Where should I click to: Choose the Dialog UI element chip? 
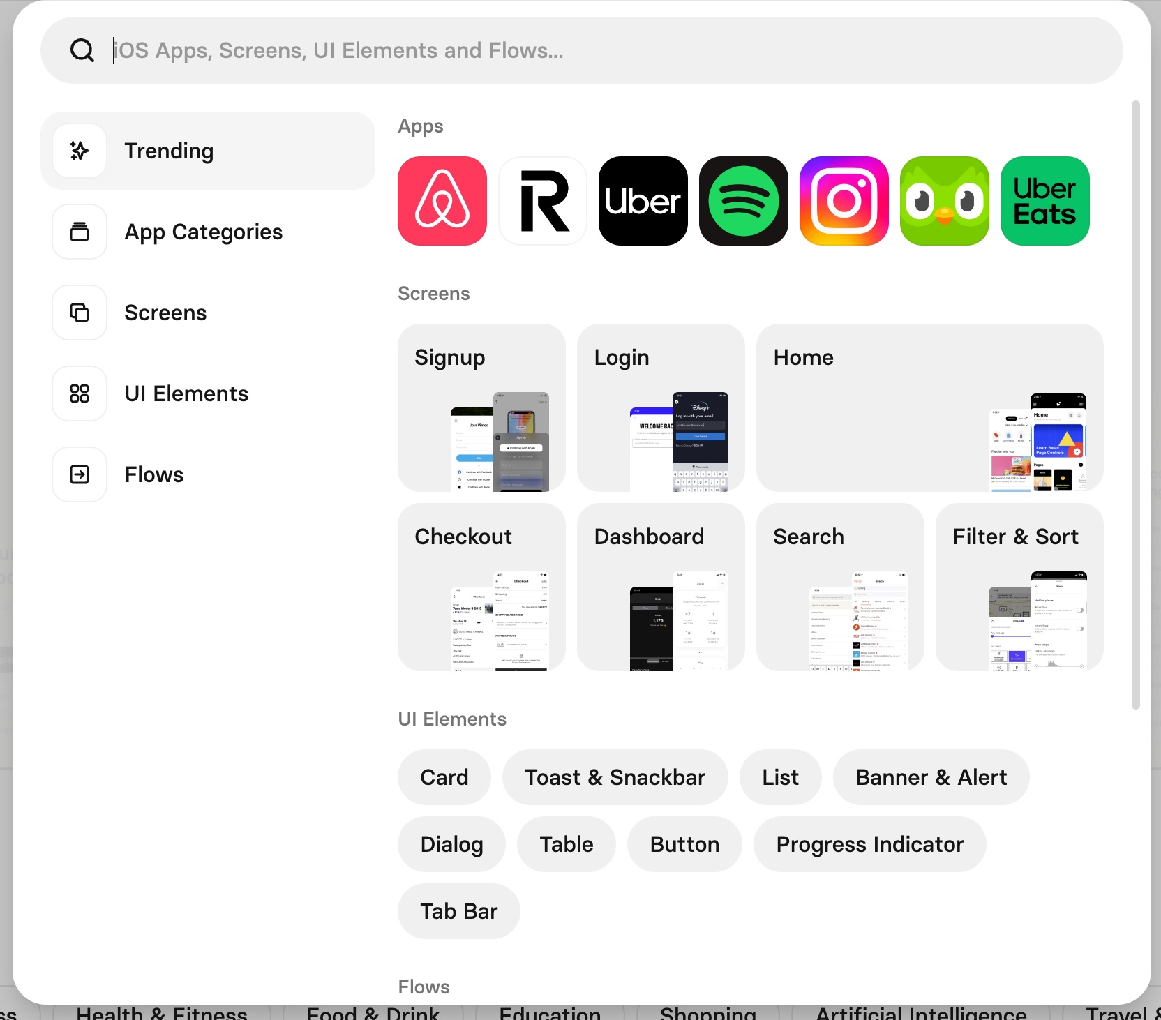(x=451, y=844)
